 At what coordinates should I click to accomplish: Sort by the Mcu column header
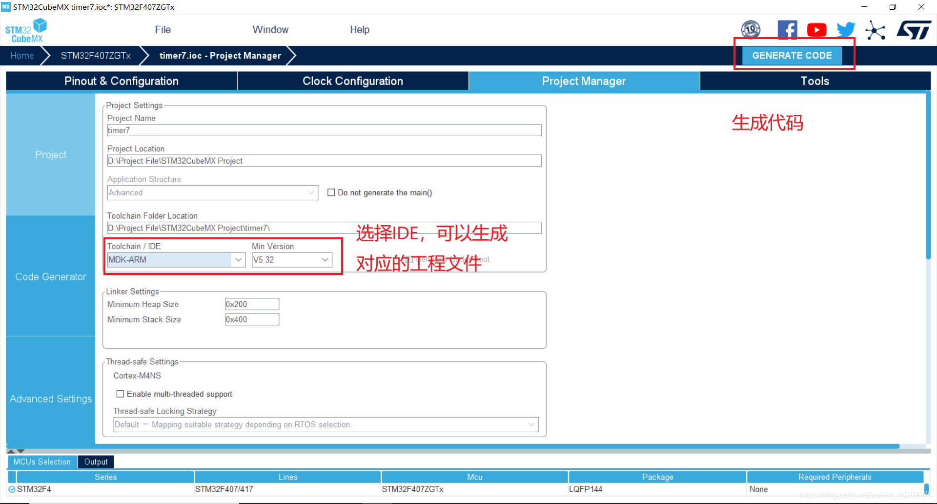[475, 477]
